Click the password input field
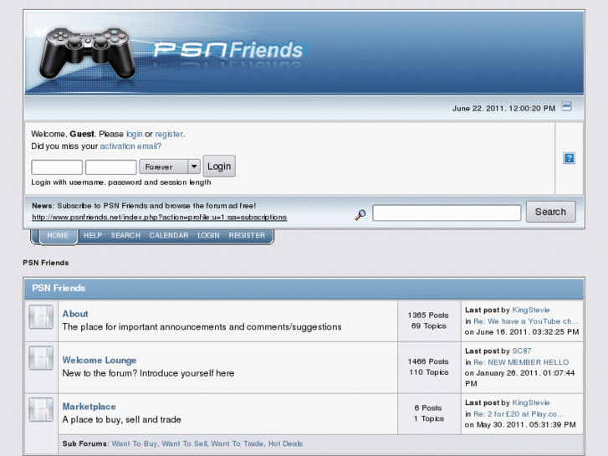This screenshot has width=608, height=456. [111, 167]
